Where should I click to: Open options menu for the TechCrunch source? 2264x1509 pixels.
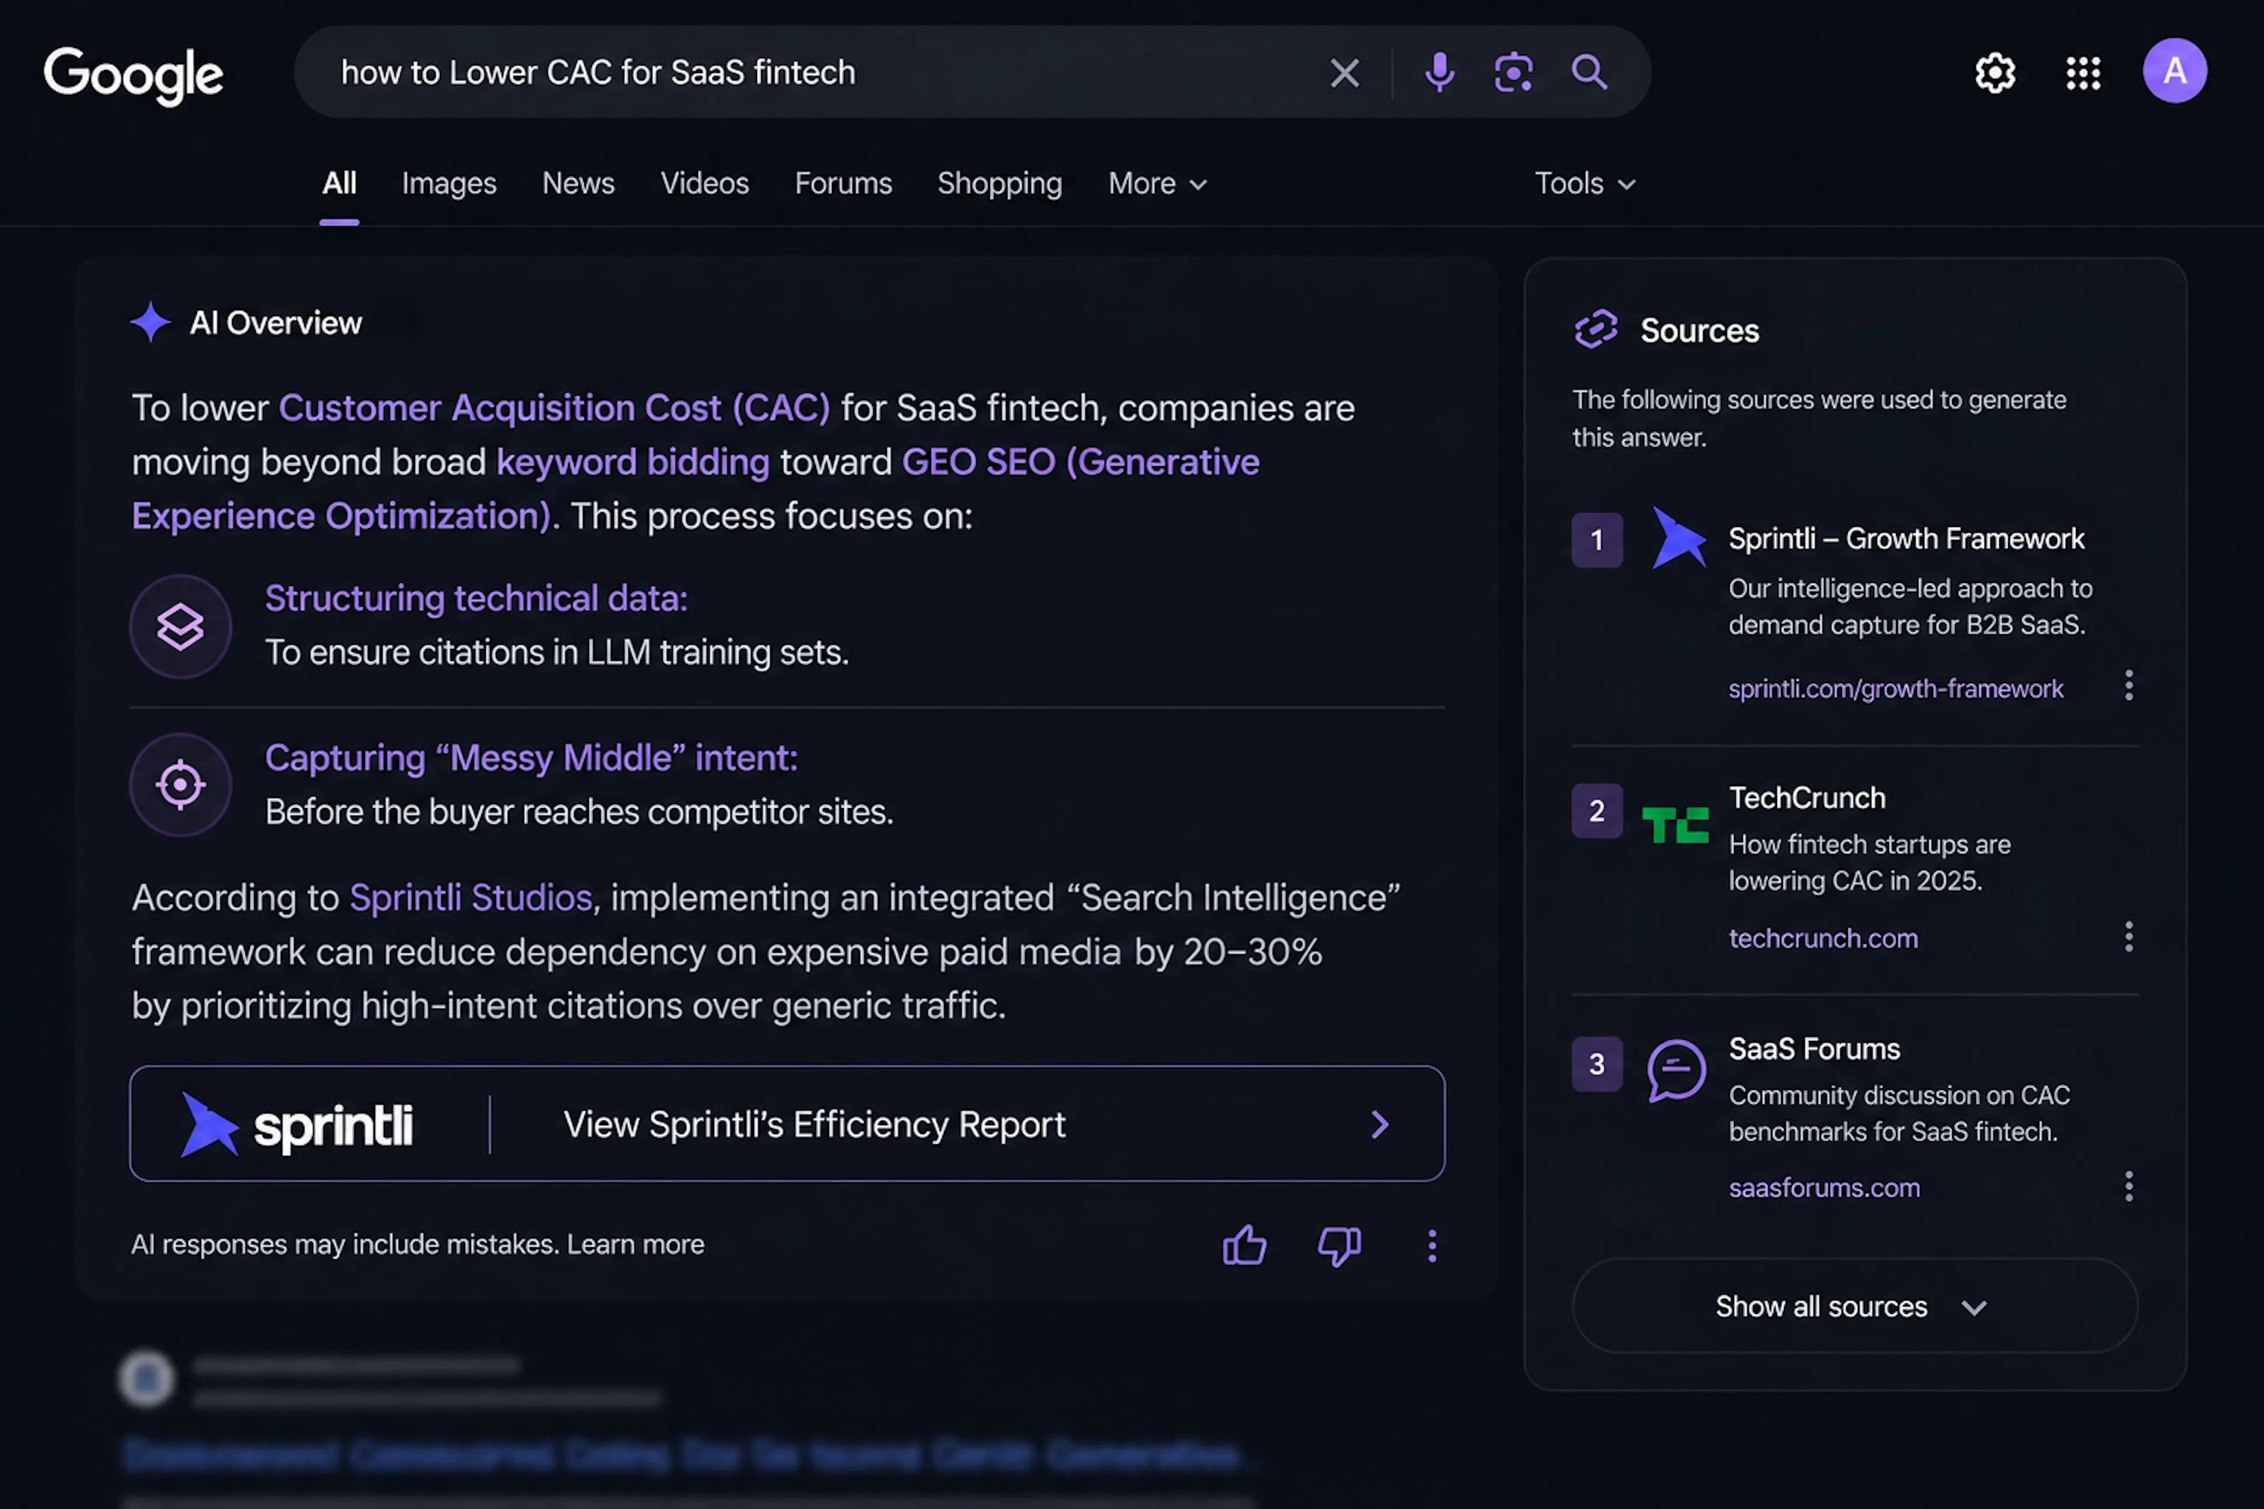coord(2128,937)
